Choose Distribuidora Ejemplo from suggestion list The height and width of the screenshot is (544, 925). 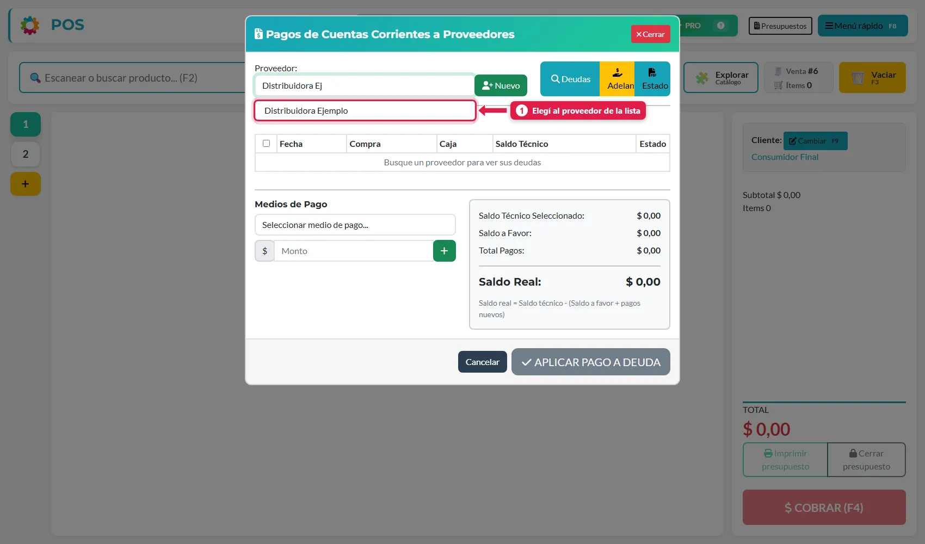(x=365, y=110)
